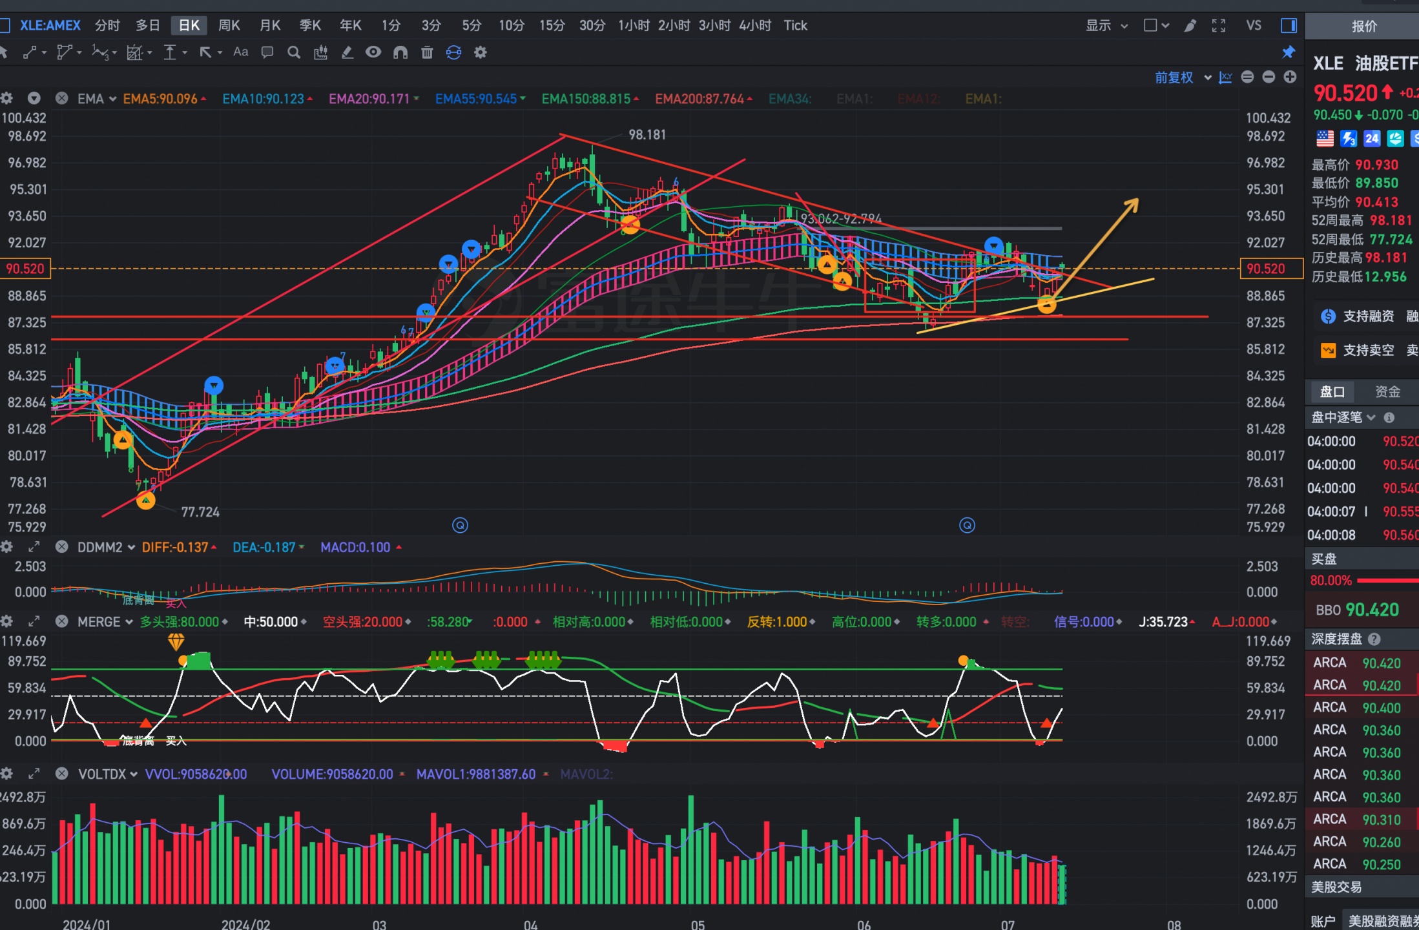Image resolution: width=1419 pixels, height=930 pixels.
Task: Open the 前复权 adjustment dropdown
Action: click(x=1182, y=77)
